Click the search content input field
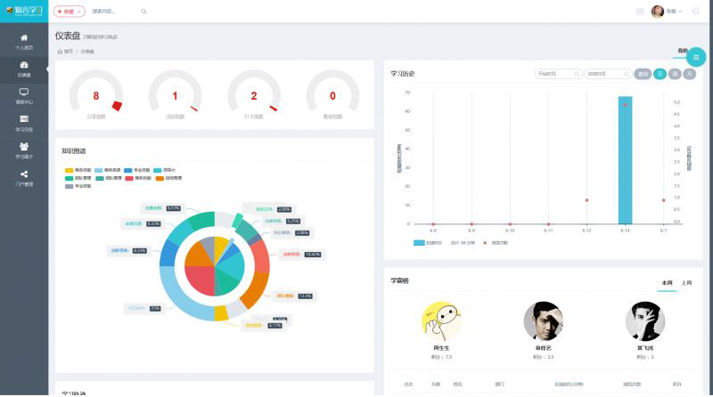This screenshot has width=713, height=397. (x=115, y=12)
